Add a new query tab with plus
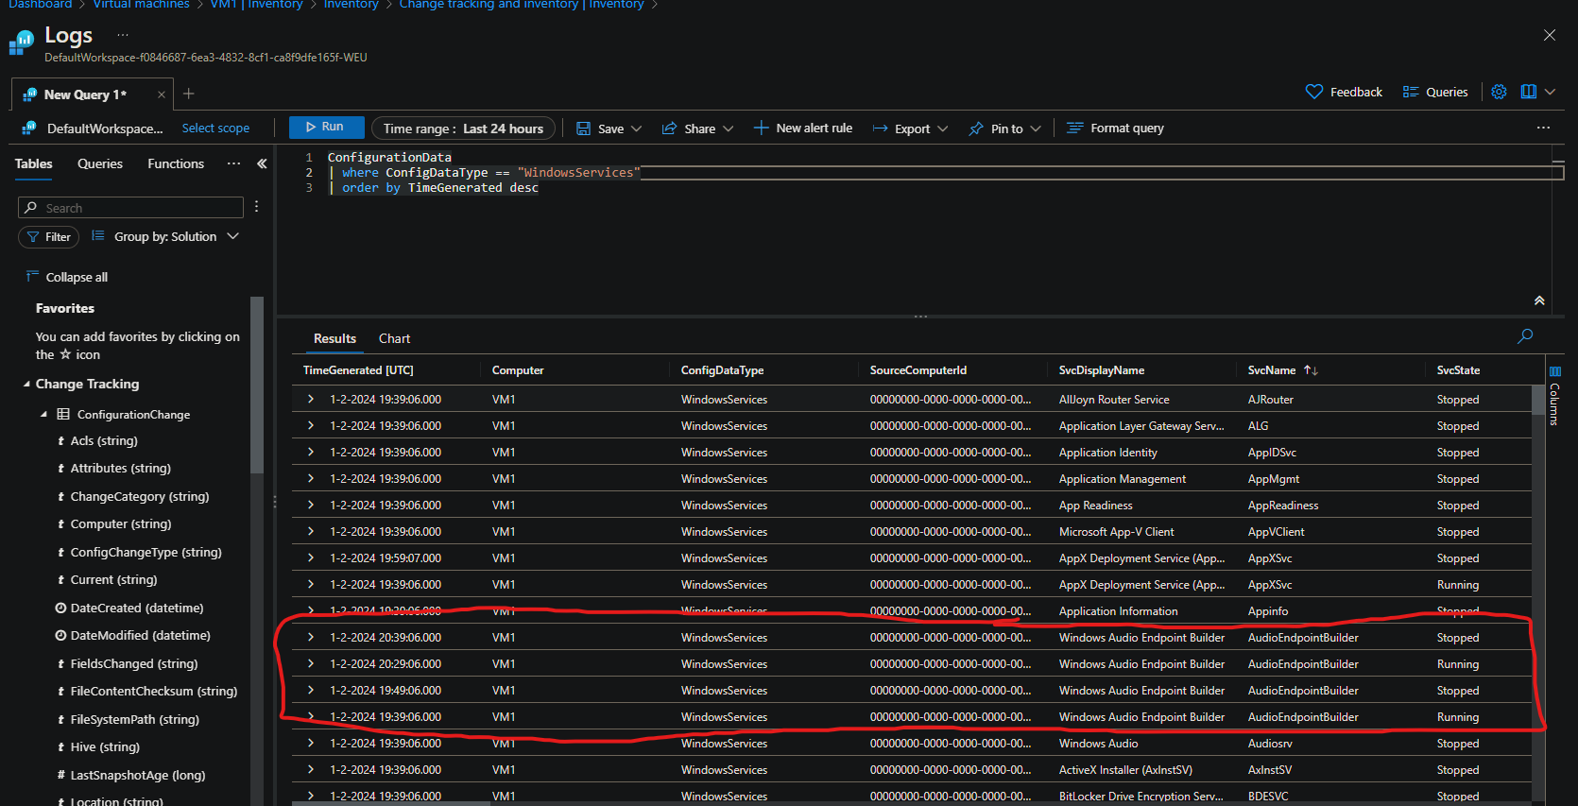Viewport: 1578px width, 806px height. [x=188, y=93]
